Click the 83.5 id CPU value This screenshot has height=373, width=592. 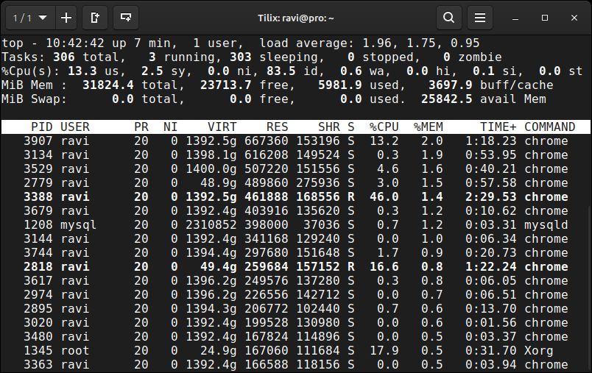tap(281, 71)
